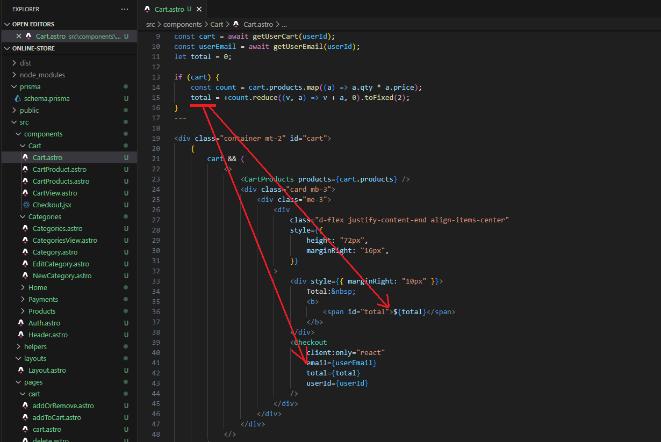
Task: Click Cart folder in the breadcrumb
Action: 217,24
